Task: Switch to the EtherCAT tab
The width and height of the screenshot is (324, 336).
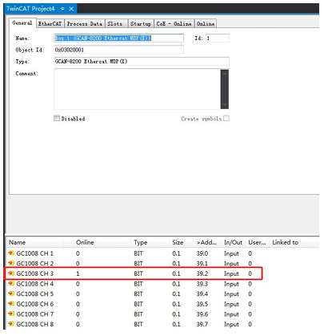Action: point(50,24)
